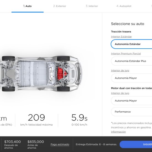Switch to the 1. Auto tab
This screenshot has width=152, height=152.
pos(27,6)
